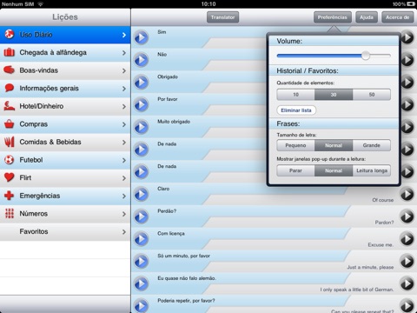This screenshot has height=313, width=417.
Task: Set history element count to 10
Action: (x=295, y=95)
